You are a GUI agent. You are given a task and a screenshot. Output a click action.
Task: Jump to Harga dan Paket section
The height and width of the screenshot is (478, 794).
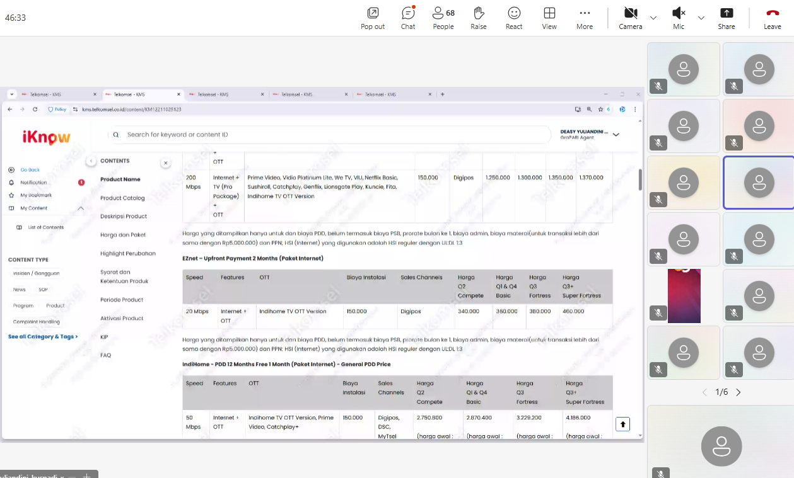pos(123,235)
